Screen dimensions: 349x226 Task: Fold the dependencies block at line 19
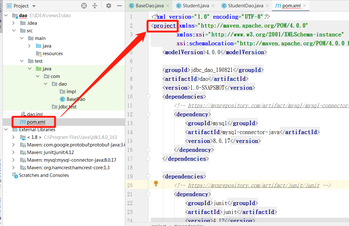tap(148, 176)
